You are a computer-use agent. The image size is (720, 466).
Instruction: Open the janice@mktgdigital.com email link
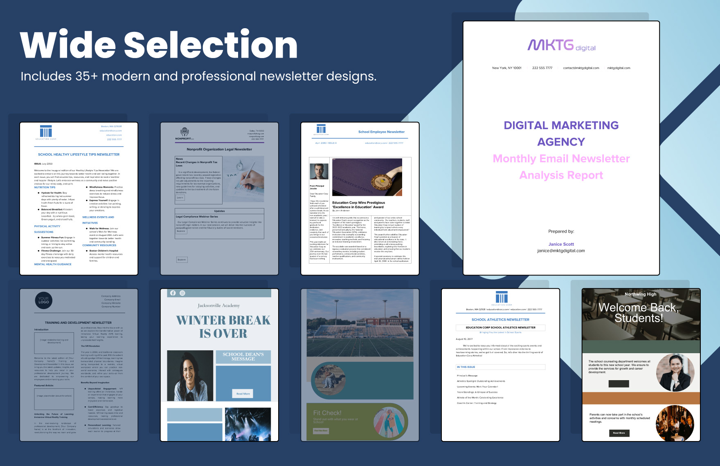(561, 251)
